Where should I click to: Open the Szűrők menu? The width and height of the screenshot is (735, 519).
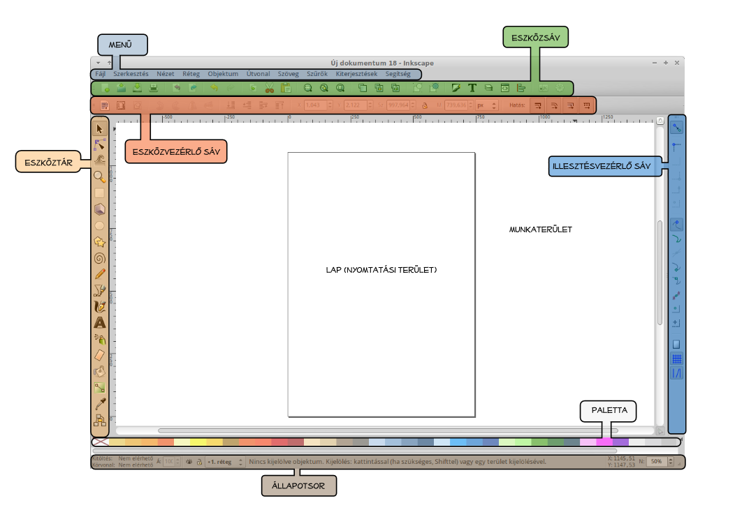coord(317,74)
